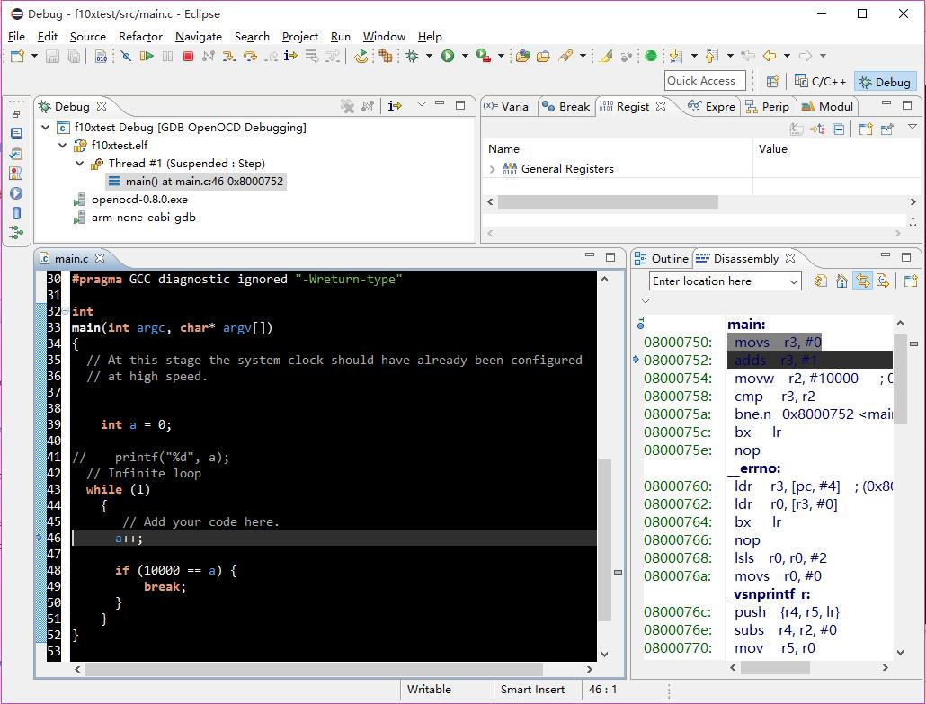The width and height of the screenshot is (926, 704).
Task: Click the Resume debug button
Action: 147,56
